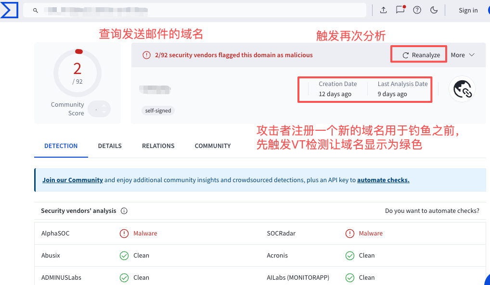Open the help question mark icon
490x285 pixels.
(x=417, y=10)
